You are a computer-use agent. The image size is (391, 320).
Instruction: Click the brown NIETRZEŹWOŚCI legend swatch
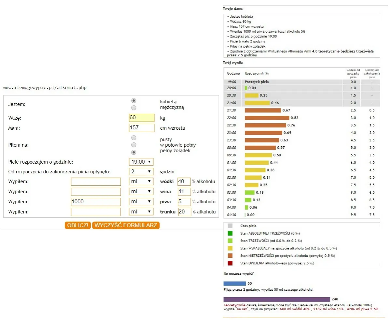pos(230,255)
